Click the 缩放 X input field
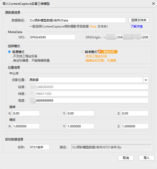Image resolution: width=157 pixels, height=169 pixels. click(x=26, y=126)
